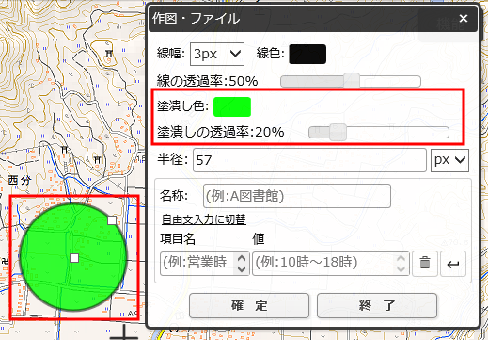Focus the 名称 text field
The image size is (488, 340).
297,196
